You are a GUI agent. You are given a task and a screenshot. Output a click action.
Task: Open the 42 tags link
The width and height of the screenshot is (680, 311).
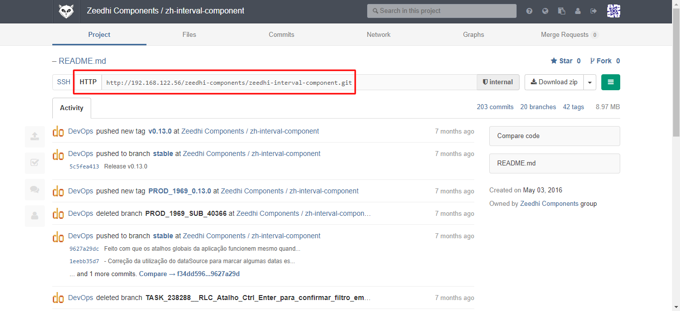pyautogui.click(x=573, y=107)
